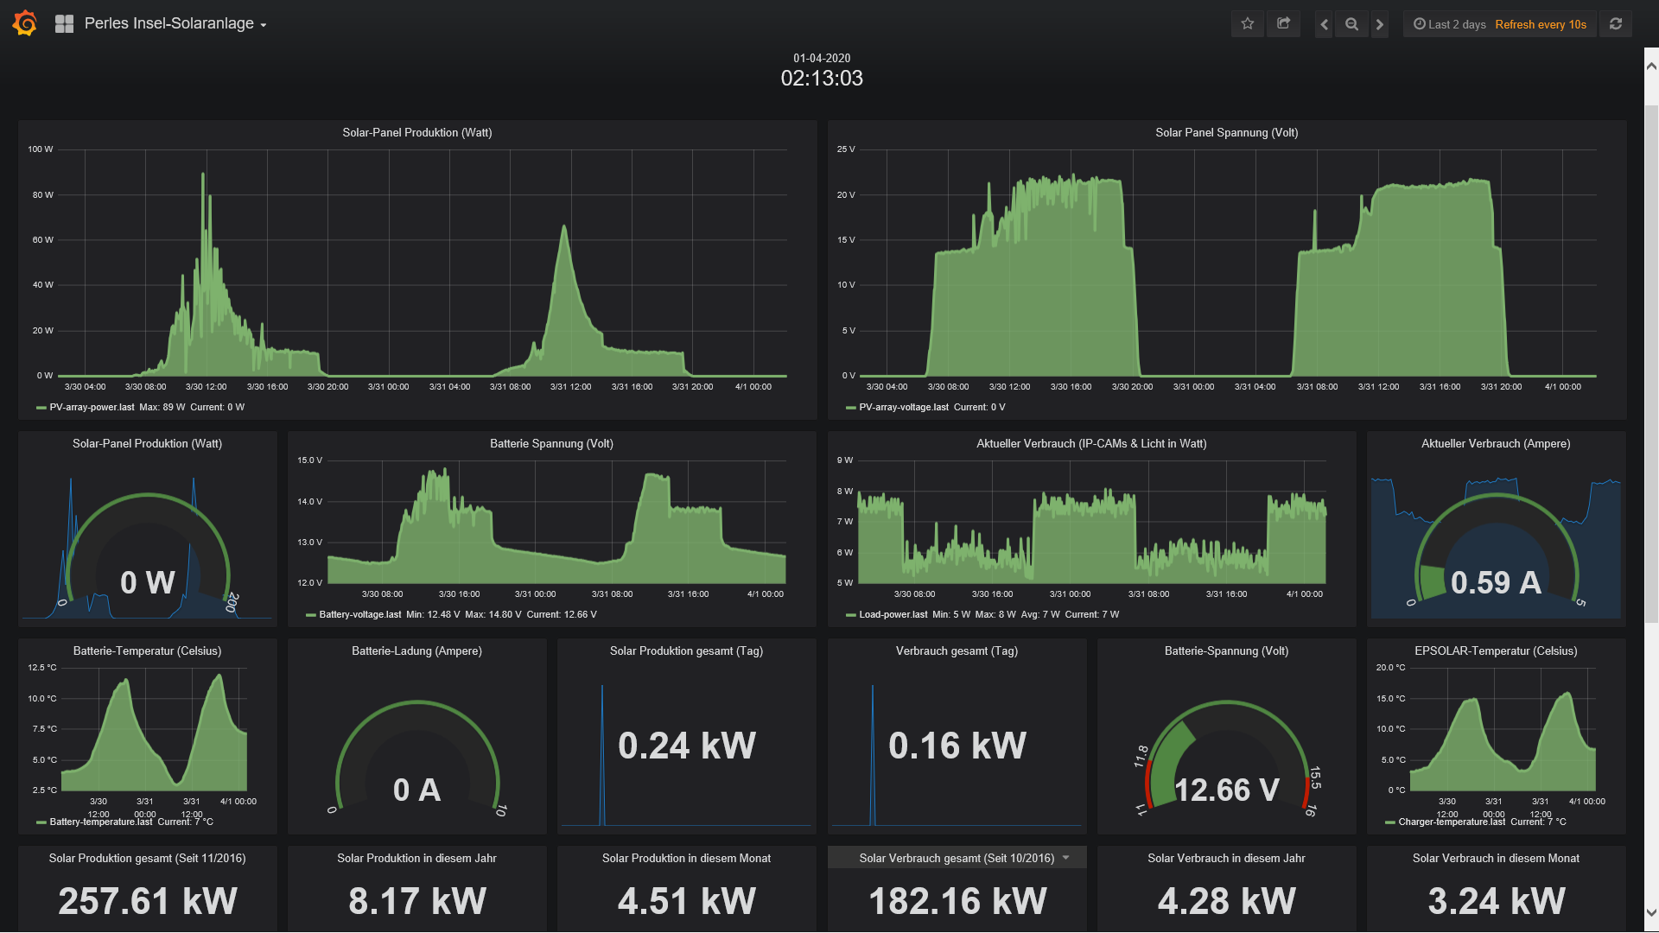Expand Solar Verbrauch gesamt panel menu arrow

point(1065,858)
